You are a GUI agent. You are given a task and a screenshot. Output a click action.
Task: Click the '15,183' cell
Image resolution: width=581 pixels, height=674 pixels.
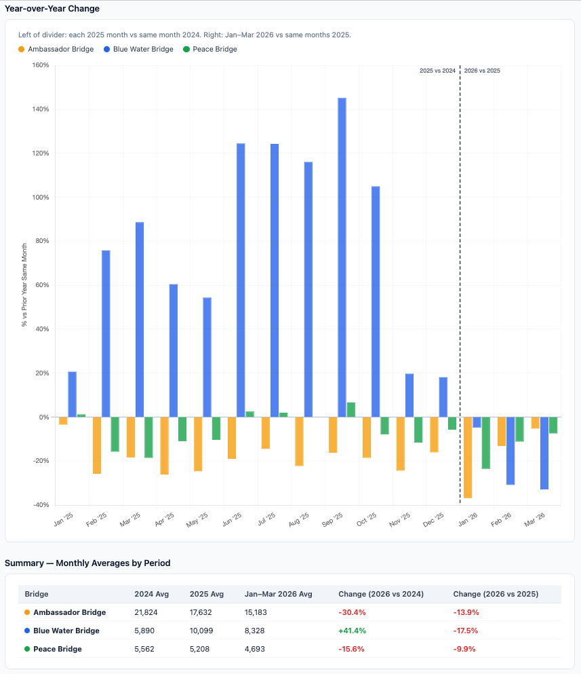pos(256,612)
